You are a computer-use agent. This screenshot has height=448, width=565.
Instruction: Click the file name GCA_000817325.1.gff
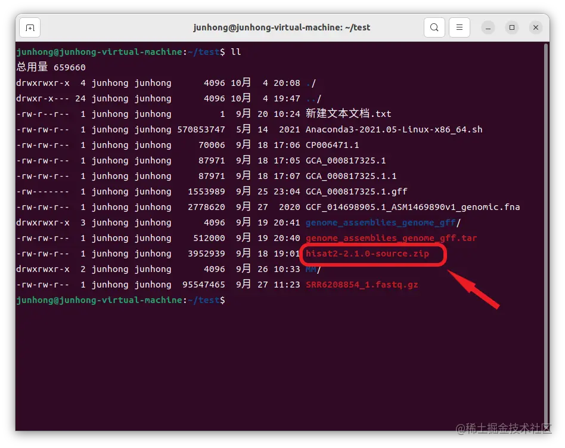pyautogui.click(x=356, y=191)
